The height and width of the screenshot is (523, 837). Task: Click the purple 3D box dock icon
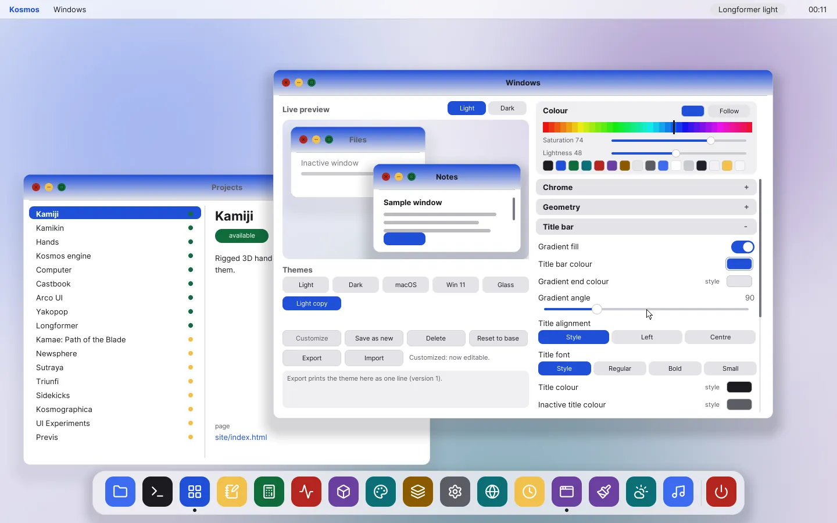pos(344,492)
